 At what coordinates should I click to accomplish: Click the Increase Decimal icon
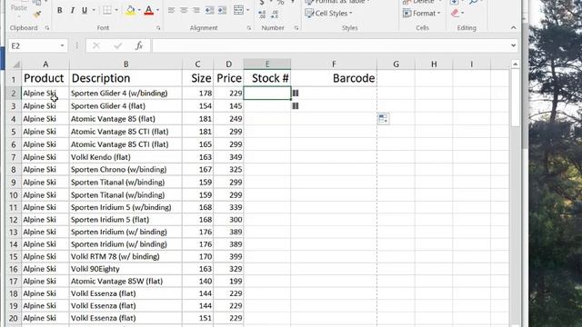pyautogui.click(x=262, y=15)
